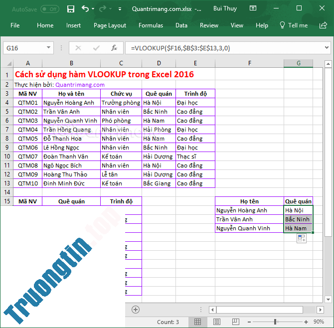The height and width of the screenshot is (328, 334).
Task: Click the Cancel X formula icon
Action: click(78, 48)
